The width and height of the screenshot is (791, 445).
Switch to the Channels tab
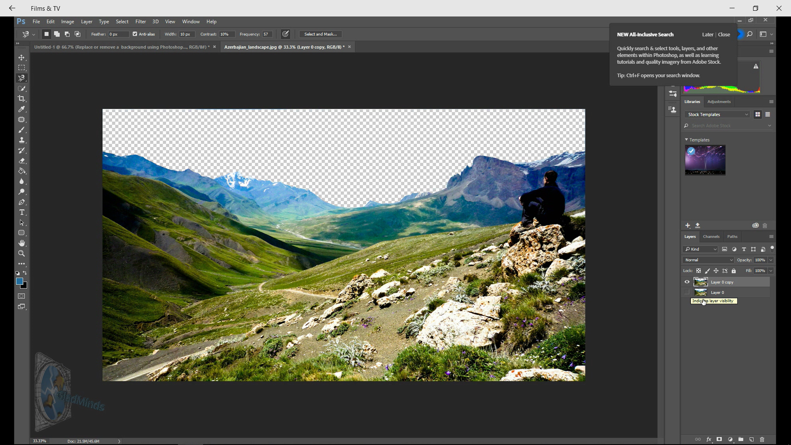pos(711,237)
